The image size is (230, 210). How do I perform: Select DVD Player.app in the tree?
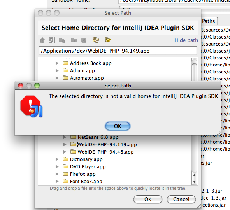tap(88, 166)
